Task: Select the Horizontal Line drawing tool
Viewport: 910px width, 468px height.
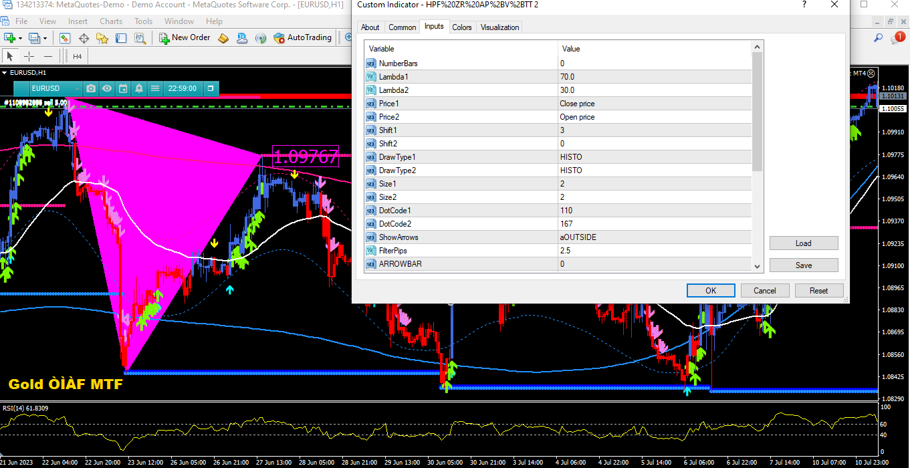Action: pyautogui.click(x=48, y=56)
